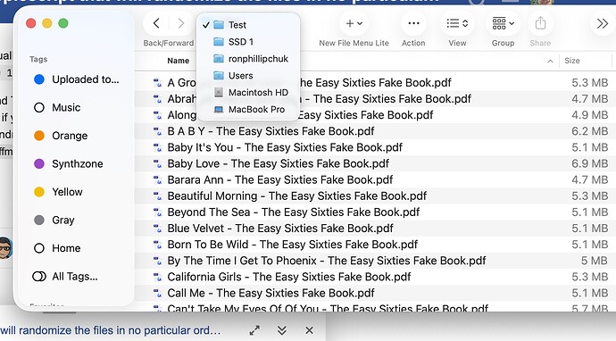Select the Music tag in sidebar
Viewport: 616px width, 341px height.
click(57, 108)
